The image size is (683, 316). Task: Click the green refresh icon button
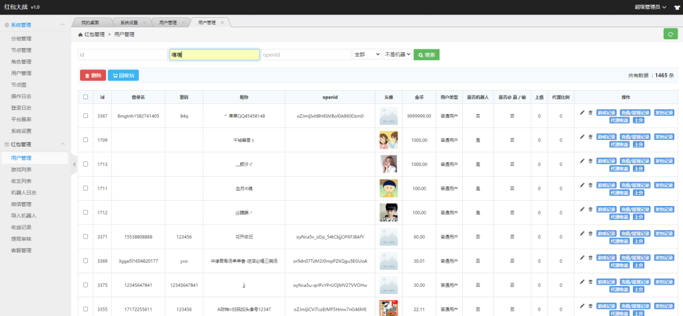pyautogui.click(x=670, y=34)
